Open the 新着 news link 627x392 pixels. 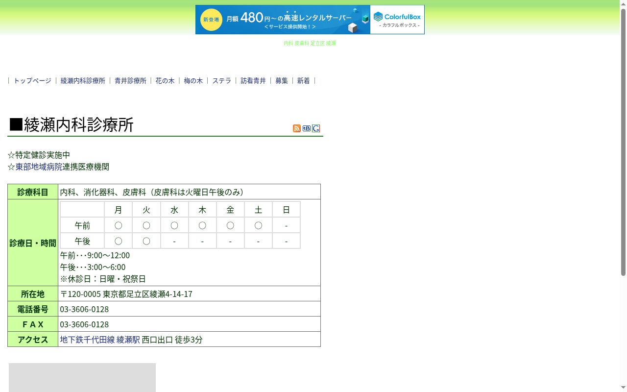(x=304, y=81)
